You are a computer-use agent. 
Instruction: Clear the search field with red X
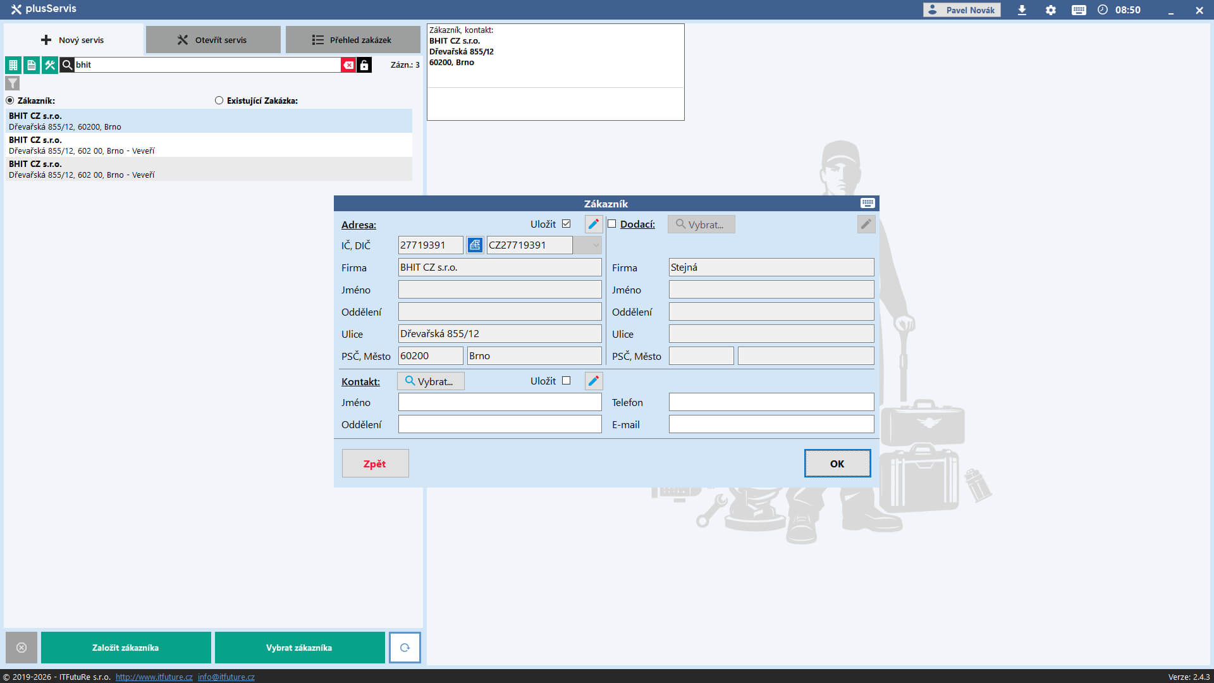point(348,65)
